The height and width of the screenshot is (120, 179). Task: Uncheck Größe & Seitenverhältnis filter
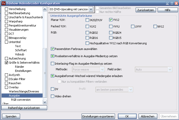point(6,63)
